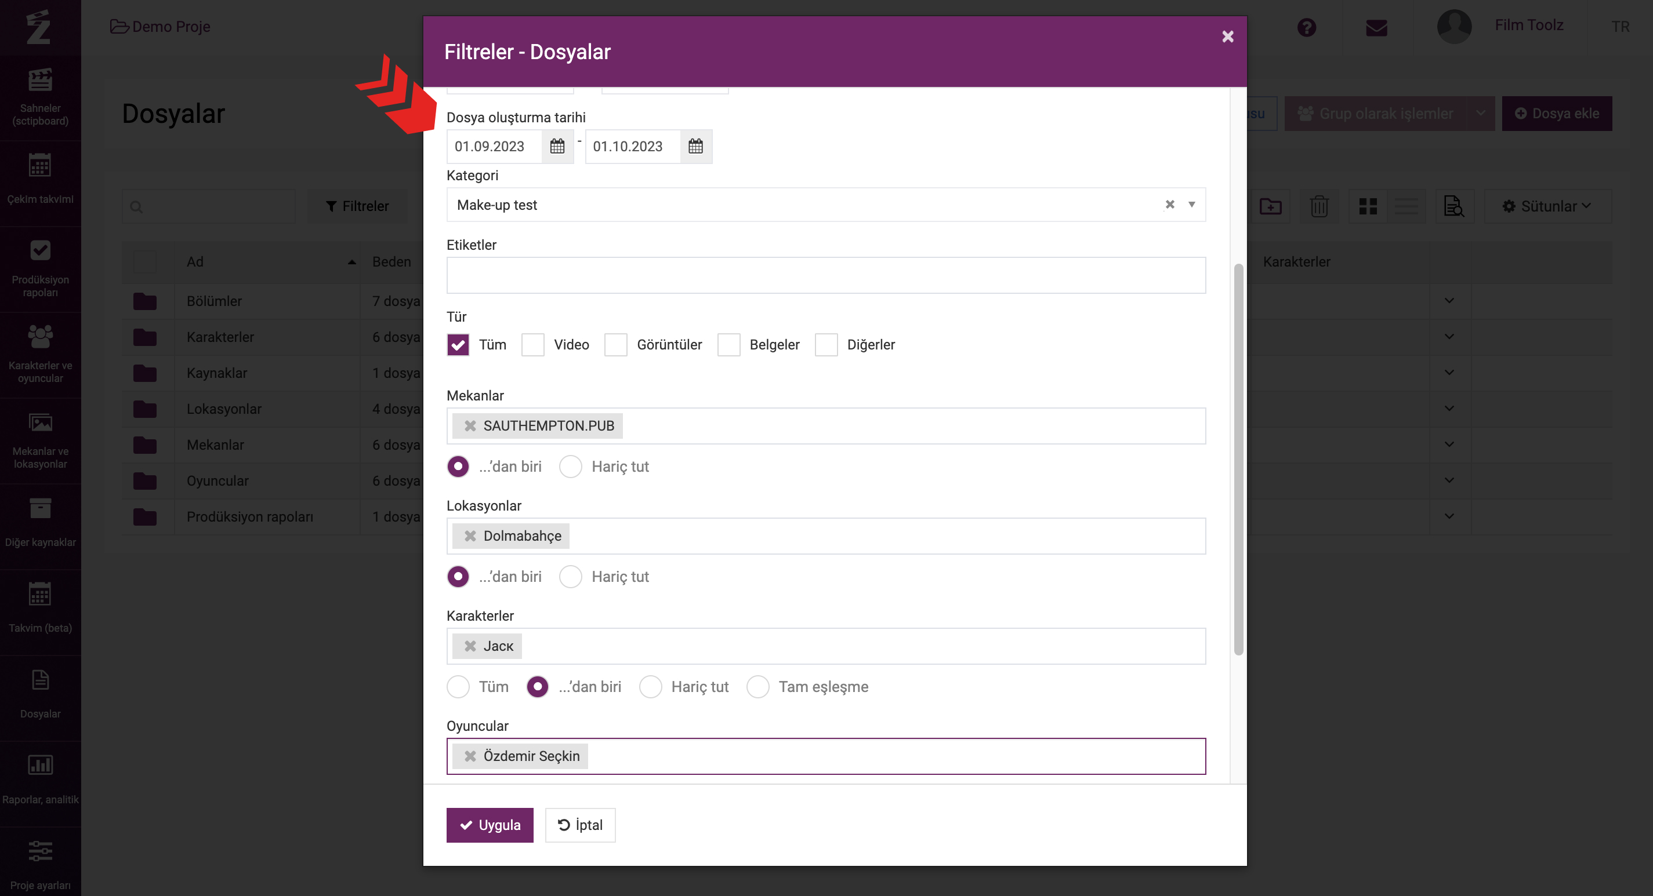Open Dosyalar in the sidebar

point(41,698)
